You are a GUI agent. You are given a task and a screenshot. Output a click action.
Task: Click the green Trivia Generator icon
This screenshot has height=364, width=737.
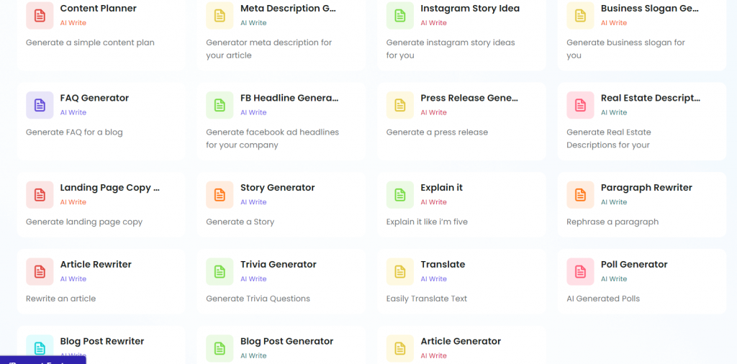220,271
